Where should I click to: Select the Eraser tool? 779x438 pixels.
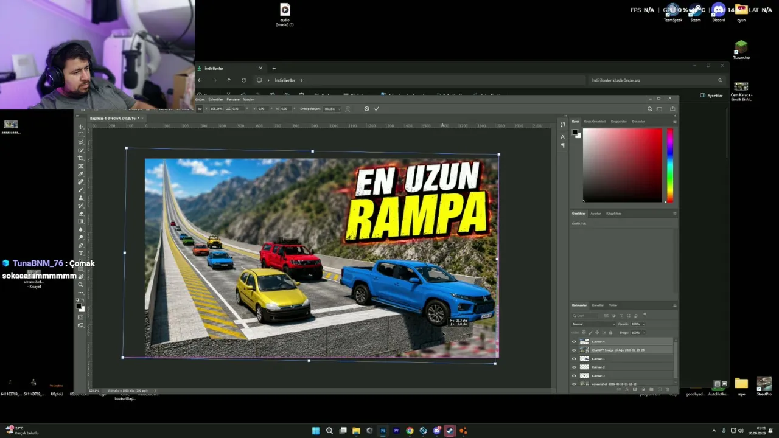(80, 214)
